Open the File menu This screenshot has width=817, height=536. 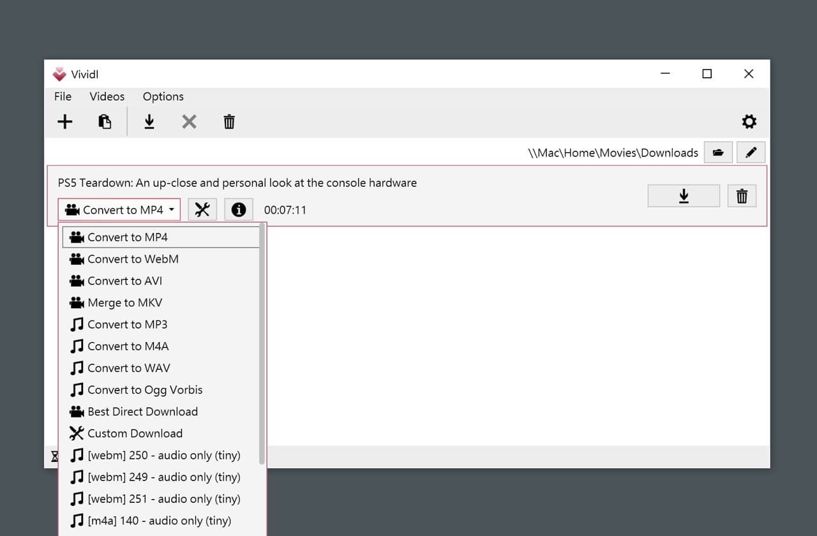click(x=63, y=96)
